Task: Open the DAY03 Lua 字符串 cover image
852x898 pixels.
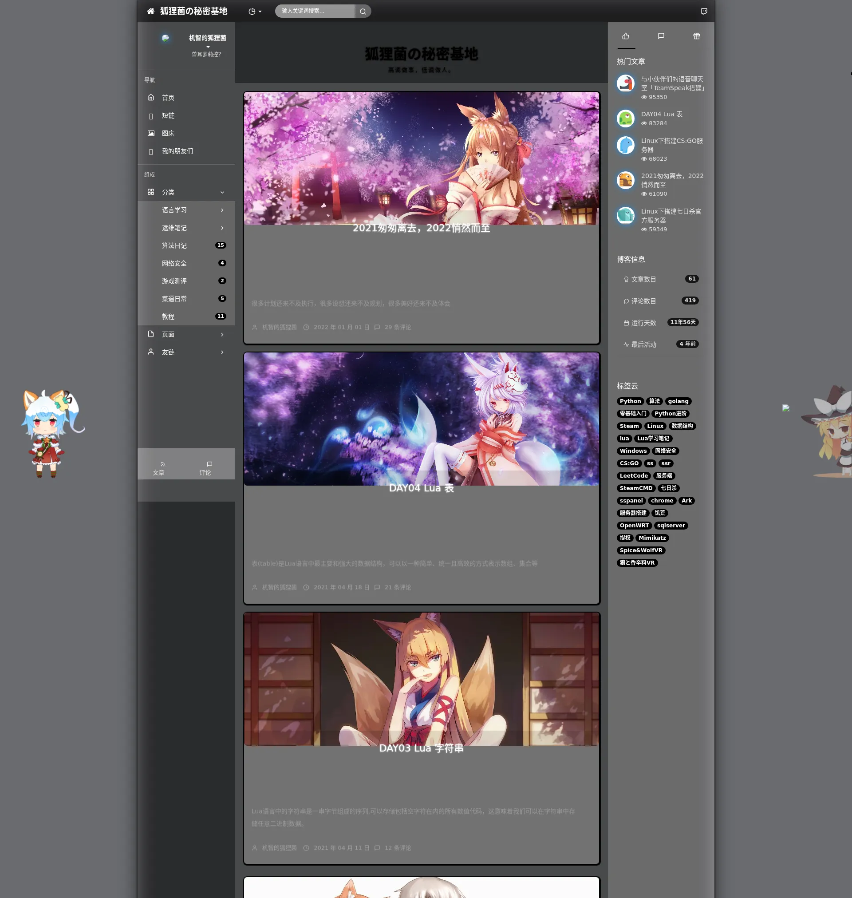Action: click(422, 679)
